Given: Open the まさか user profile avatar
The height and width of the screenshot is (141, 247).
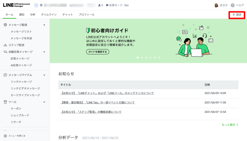Looking at the screenshot, I should pyautogui.click(x=216, y=5).
